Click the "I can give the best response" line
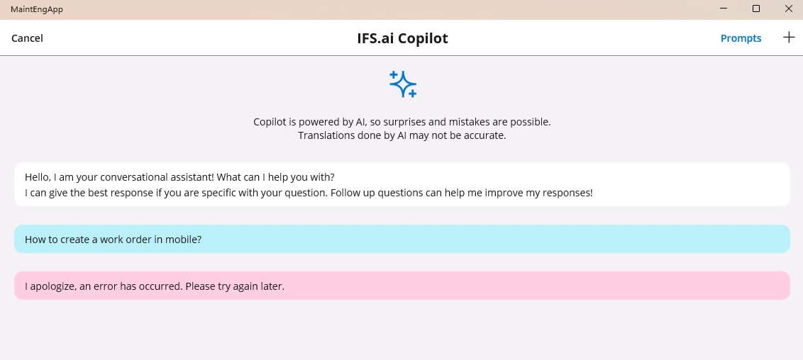Screen dimensions: 803x360 (x=309, y=192)
